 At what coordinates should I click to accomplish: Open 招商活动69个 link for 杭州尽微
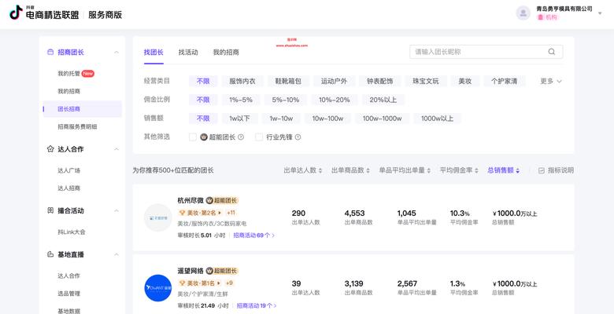[253, 235]
